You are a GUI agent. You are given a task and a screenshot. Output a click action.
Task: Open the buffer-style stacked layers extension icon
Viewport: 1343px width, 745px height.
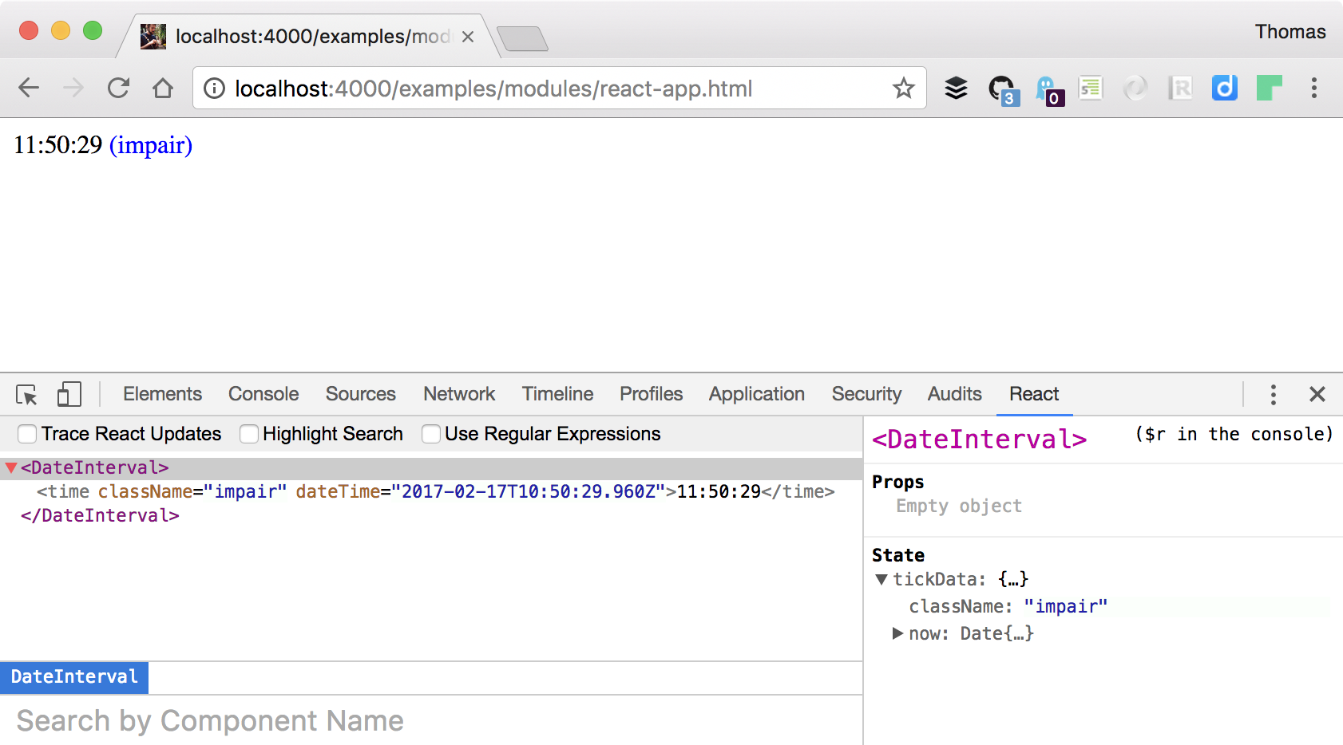tap(956, 88)
